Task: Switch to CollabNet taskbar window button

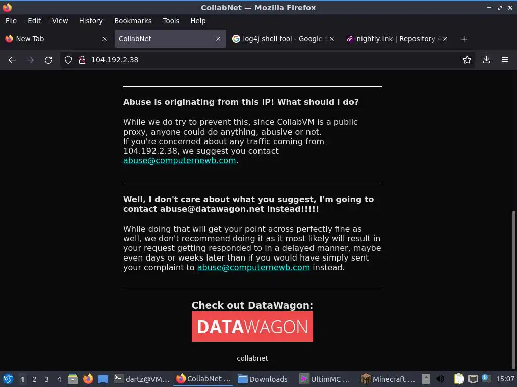Action: [x=203, y=379]
